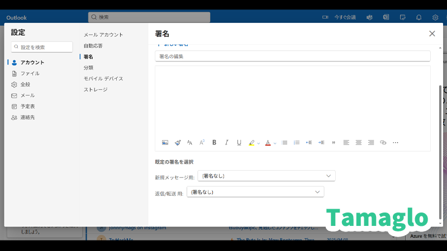Apply yellow text highlight color
447x251 pixels.
(x=251, y=143)
